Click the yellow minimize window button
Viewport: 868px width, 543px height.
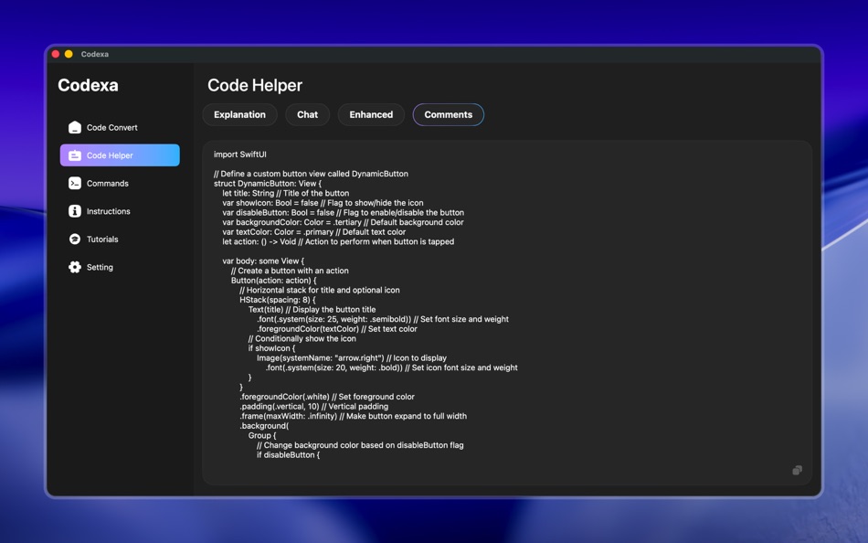click(69, 54)
